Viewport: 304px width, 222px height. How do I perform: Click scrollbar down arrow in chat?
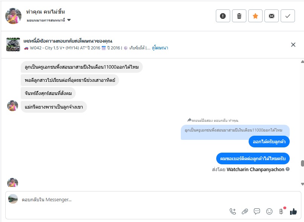302,184
